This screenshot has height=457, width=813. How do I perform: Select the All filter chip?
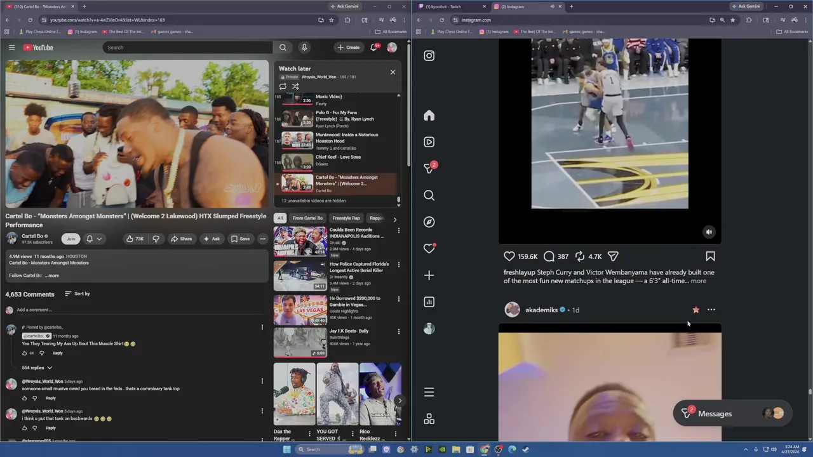coord(280,218)
